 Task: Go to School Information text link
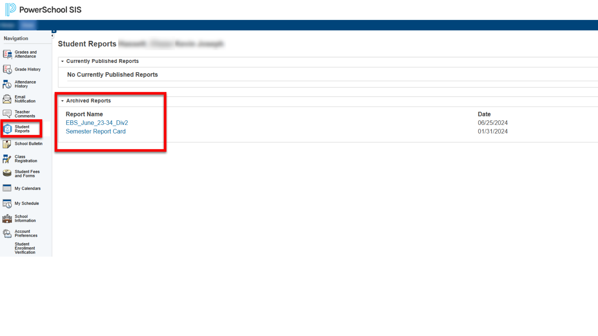point(25,218)
